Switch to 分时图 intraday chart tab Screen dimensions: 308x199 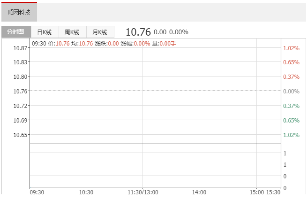click(16, 31)
